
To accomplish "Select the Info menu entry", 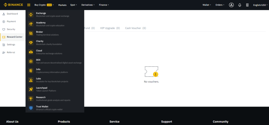I will (x=55, y=71).
